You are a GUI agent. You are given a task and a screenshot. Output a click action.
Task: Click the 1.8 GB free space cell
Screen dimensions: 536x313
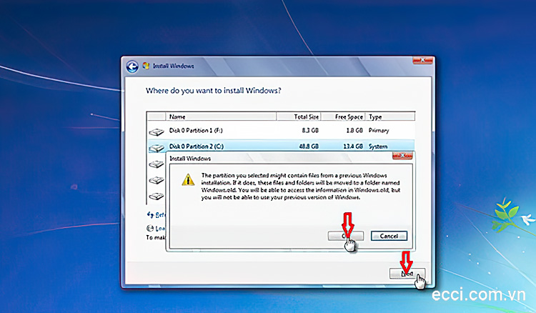(354, 131)
